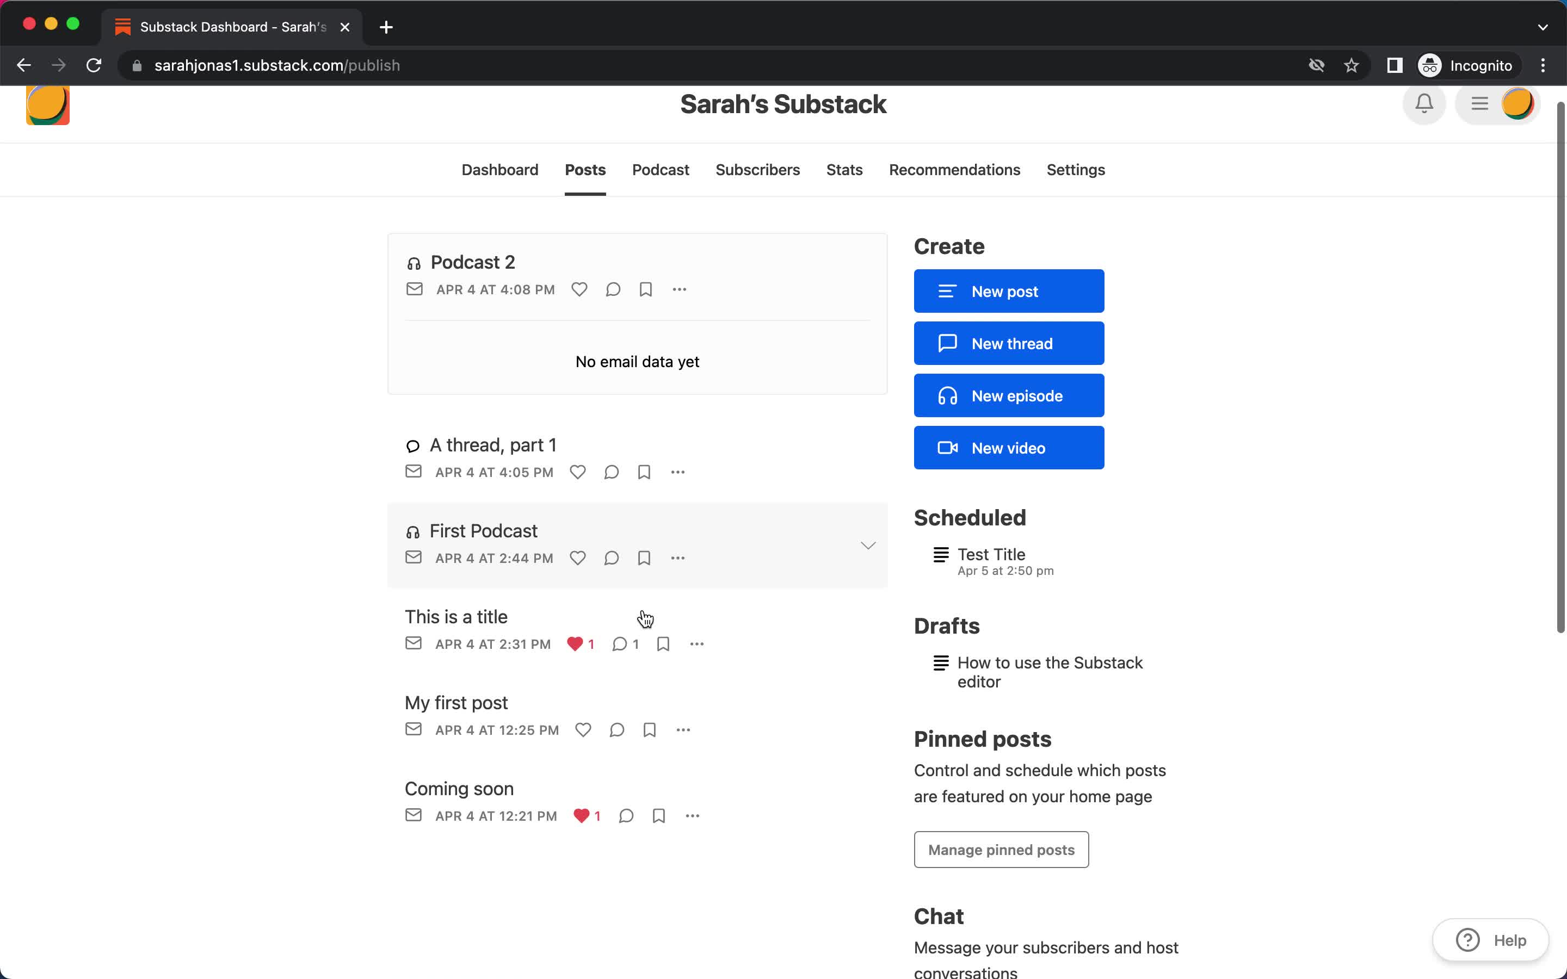Click the three-dot menu on 'Coming soon'
The width and height of the screenshot is (1567, 979).
pos(693,815)
